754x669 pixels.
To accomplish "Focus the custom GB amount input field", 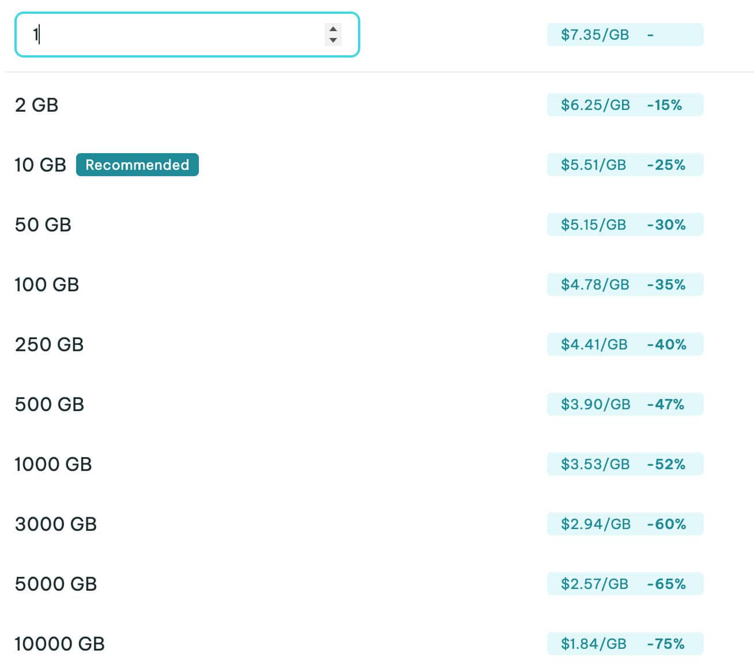I will click(x=187, y=35).
